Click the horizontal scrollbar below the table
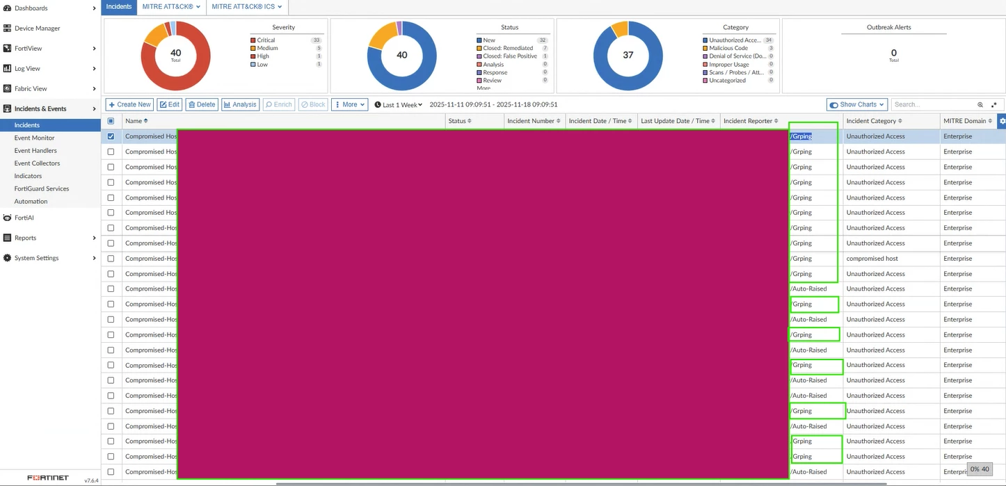 tap(582, 483)
